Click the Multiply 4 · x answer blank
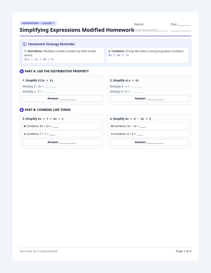This screenshot has height=273, width=211. pyautogui.click(x=136, y=87)
